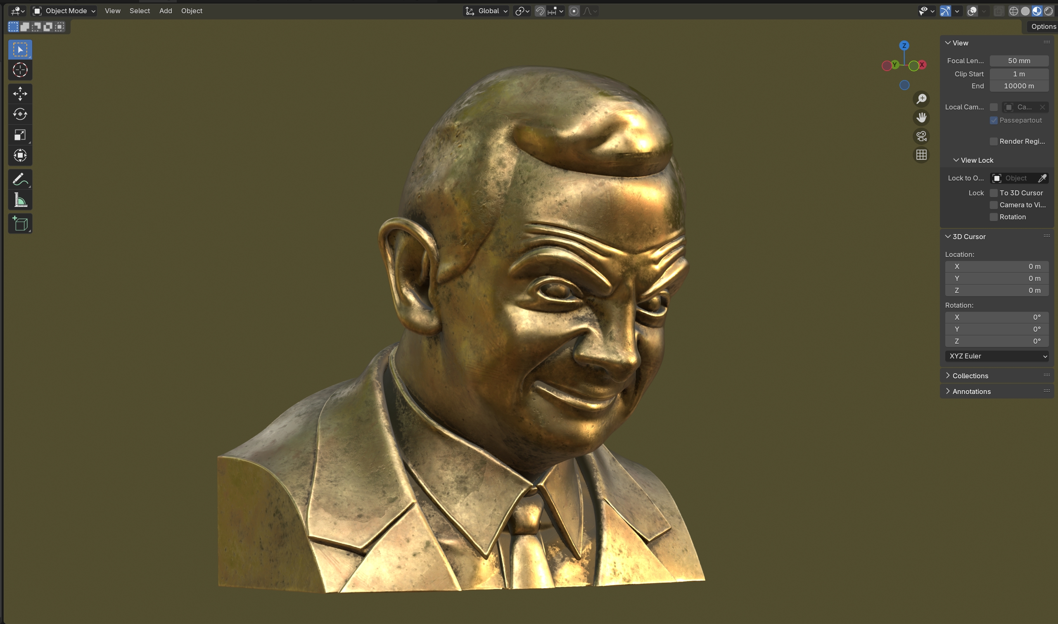Screen dimensions: 1058x624
Task: Switch to orthographic grid view icon
Action: coord(921,155)
